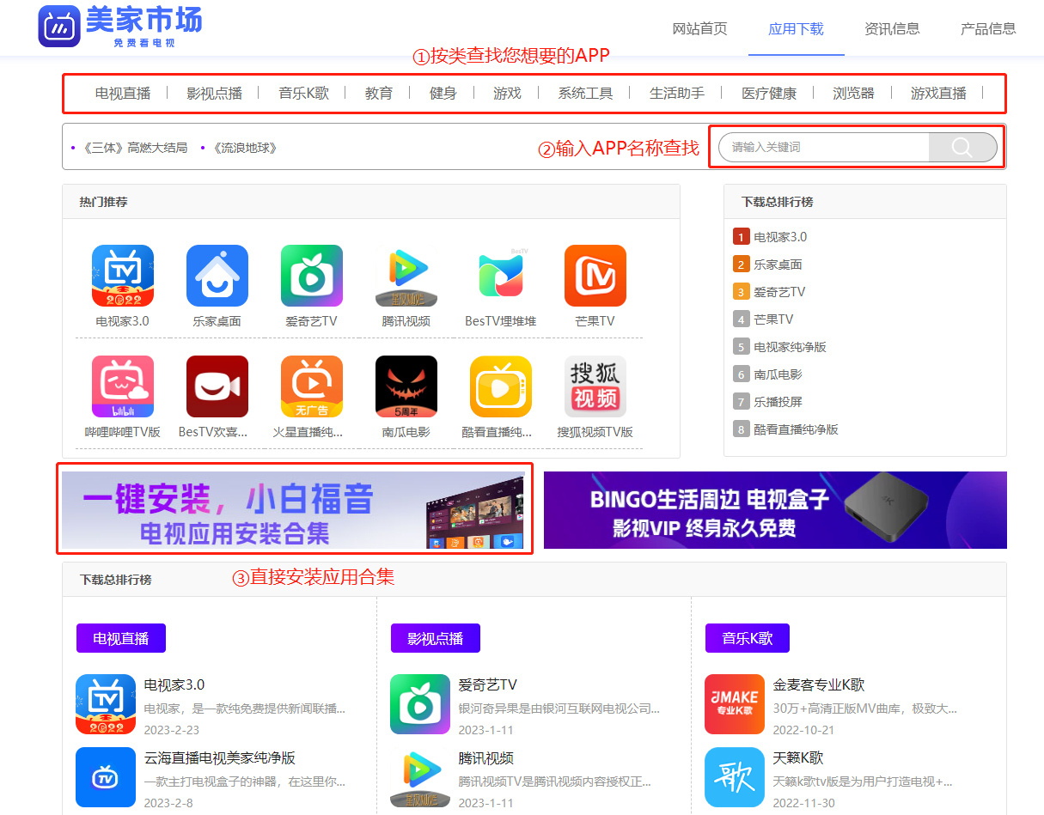Image resolution: width=1044 pixels, height=815 pixels.
Task: Select 健身 category
Action: pyautogui.click(x=443, y=93)
